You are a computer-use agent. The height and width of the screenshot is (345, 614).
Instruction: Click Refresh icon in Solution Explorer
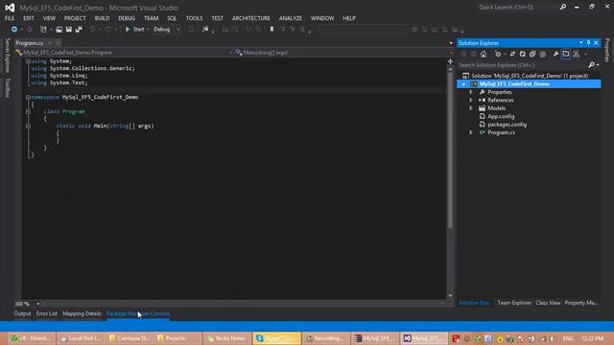[x=522, y=54]
